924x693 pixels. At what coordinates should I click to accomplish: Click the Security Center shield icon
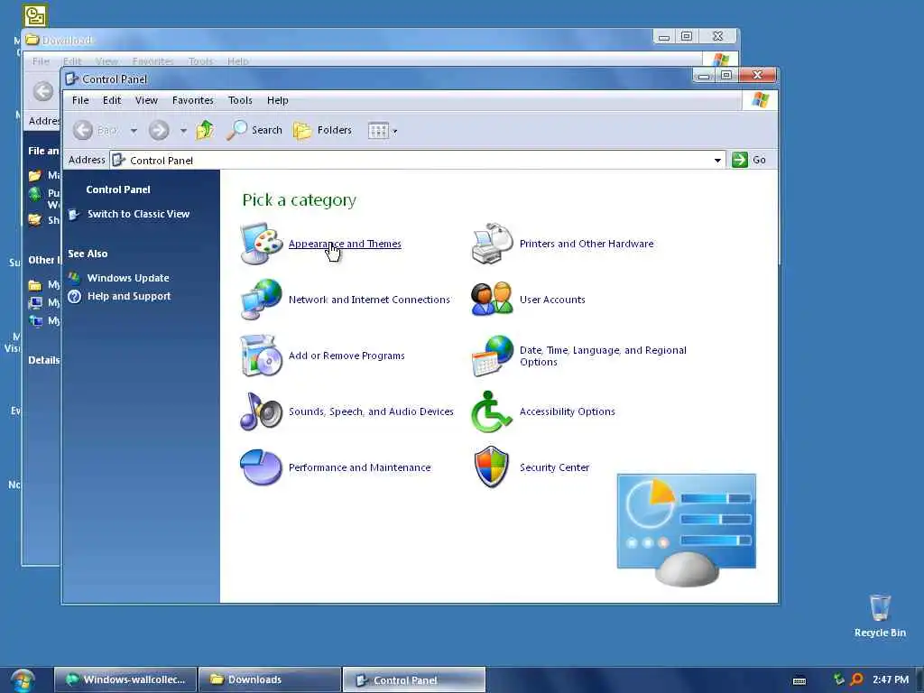coord(492,467)
